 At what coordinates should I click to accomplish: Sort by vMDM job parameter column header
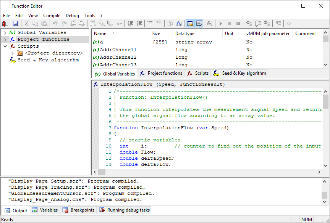click(268, 34)
